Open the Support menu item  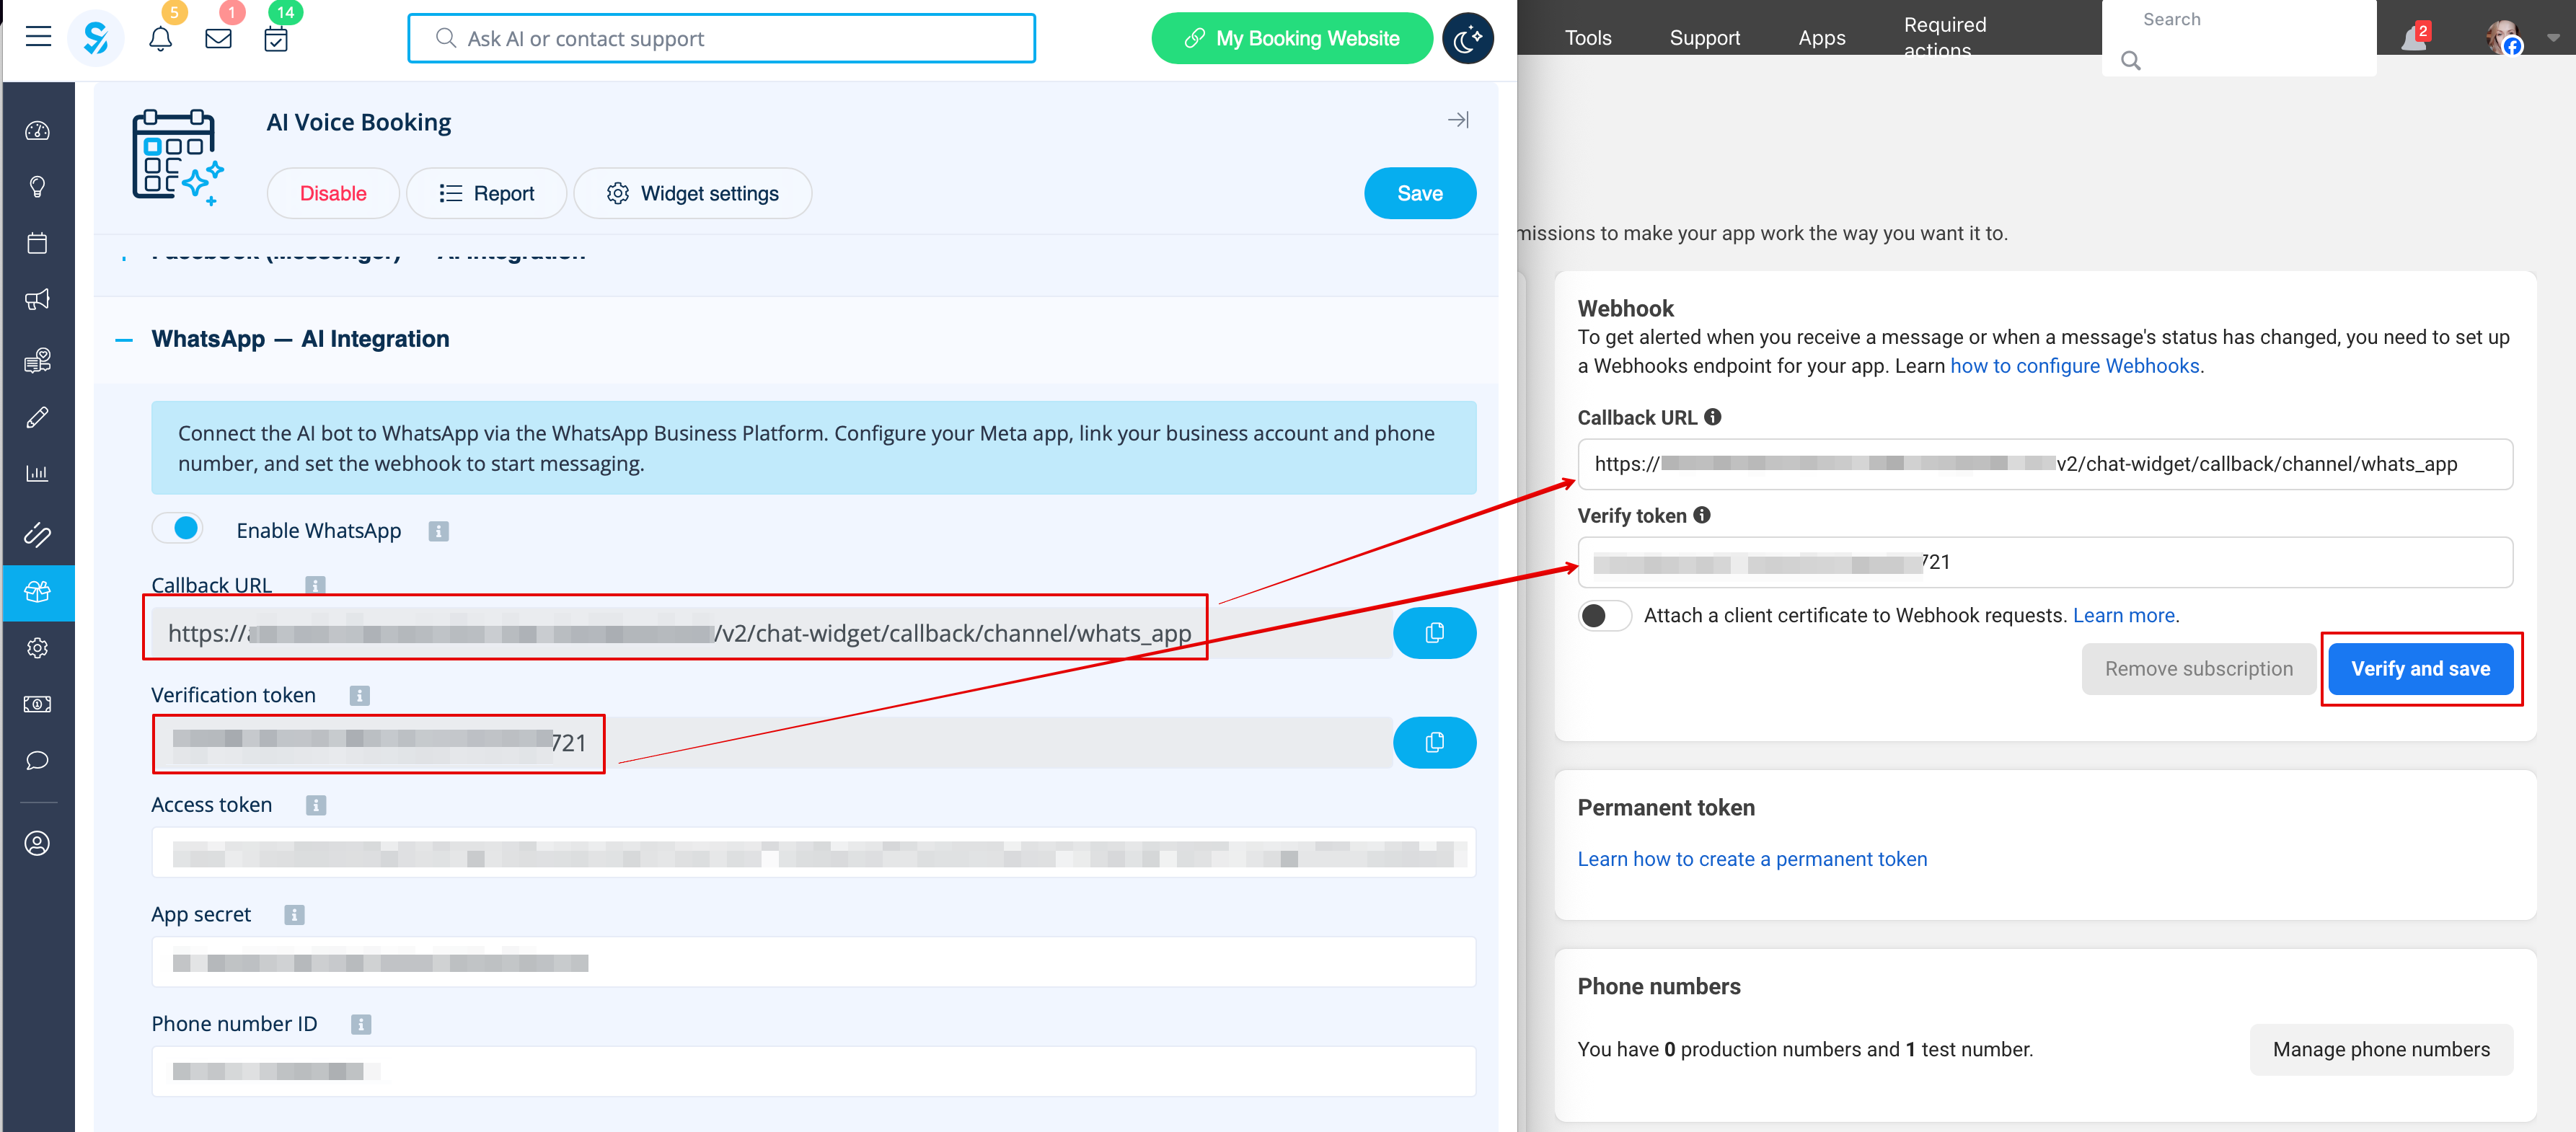[1704, 38]
